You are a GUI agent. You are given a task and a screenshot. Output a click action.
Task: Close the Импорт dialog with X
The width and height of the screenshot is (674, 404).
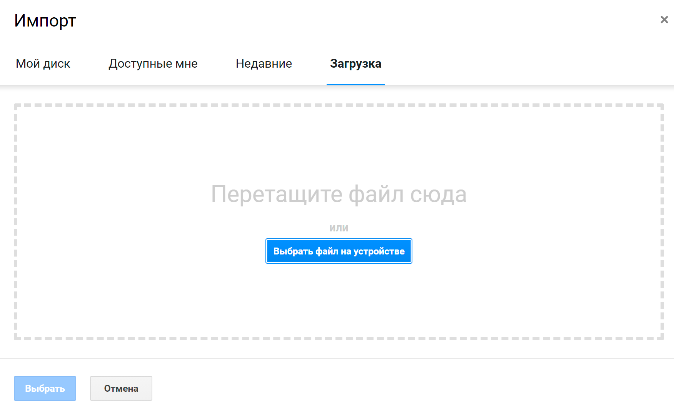click(x=664, y=20)
